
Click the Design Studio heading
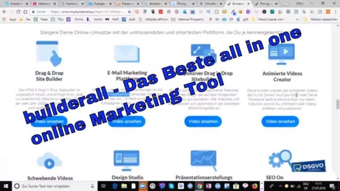[127, 177]
